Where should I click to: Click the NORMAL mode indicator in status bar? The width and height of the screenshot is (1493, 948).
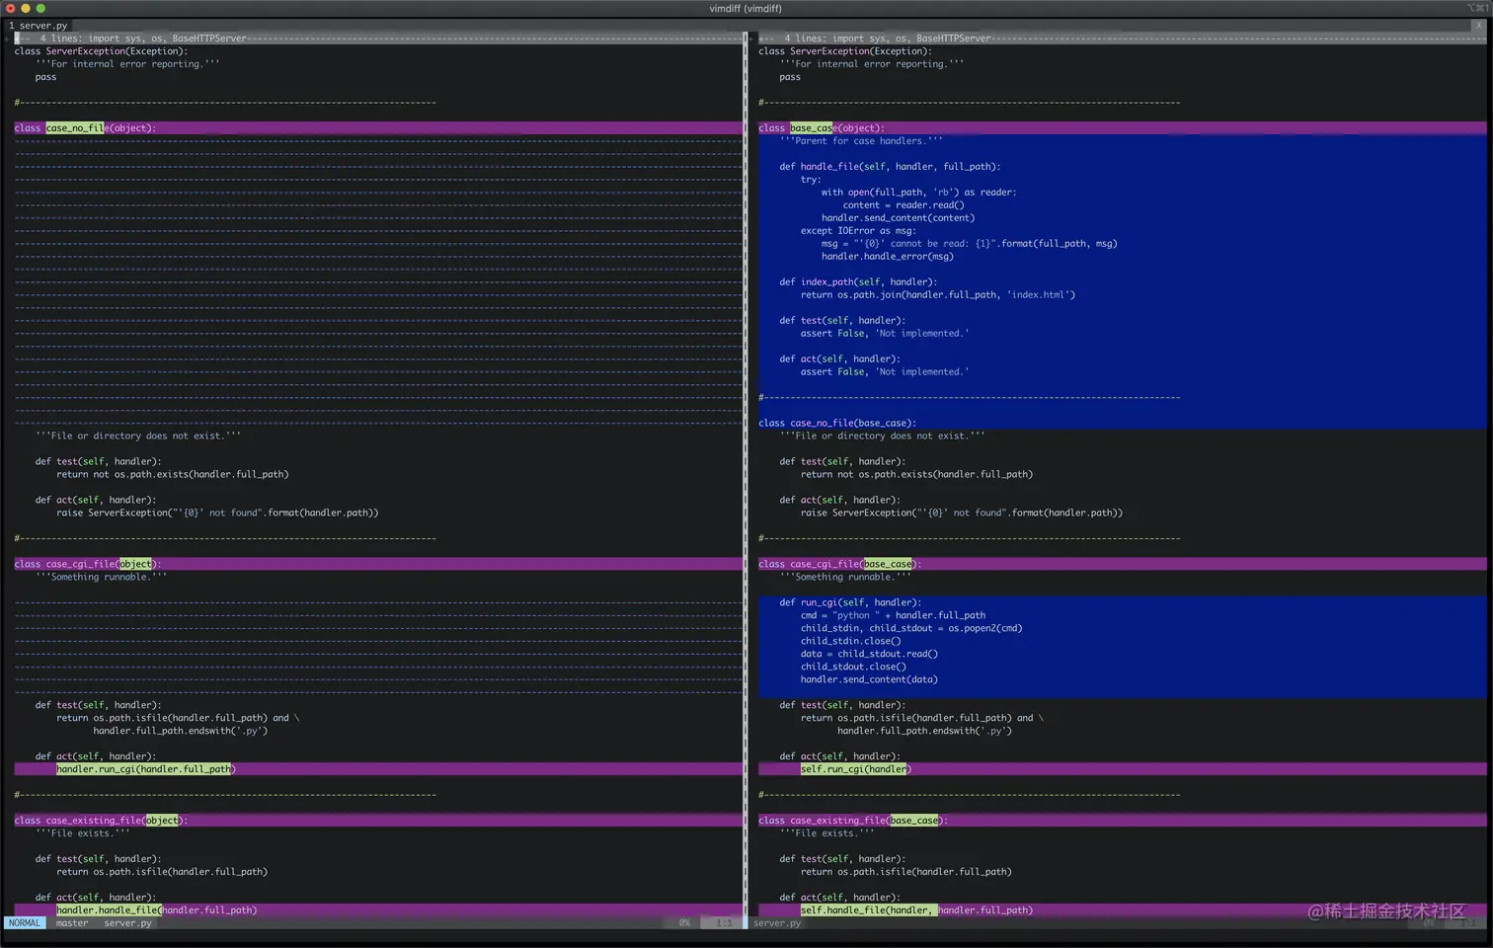(x=25, y=923)
